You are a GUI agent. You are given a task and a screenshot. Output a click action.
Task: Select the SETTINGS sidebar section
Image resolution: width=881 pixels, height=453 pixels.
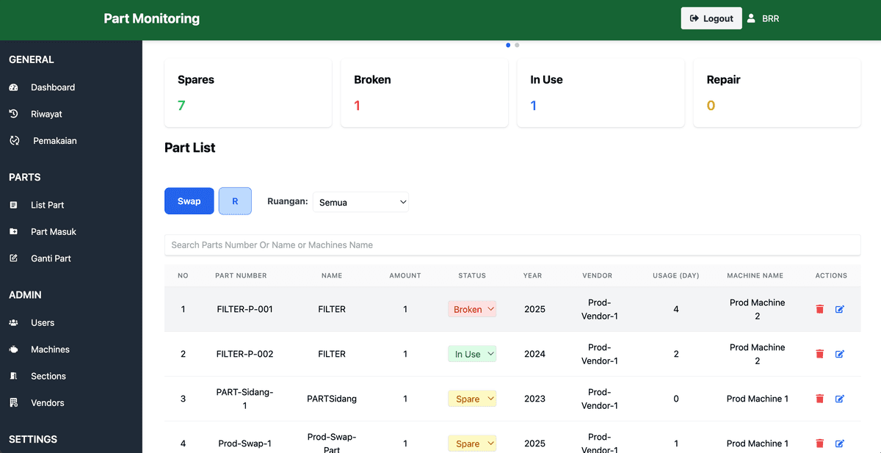32,439
